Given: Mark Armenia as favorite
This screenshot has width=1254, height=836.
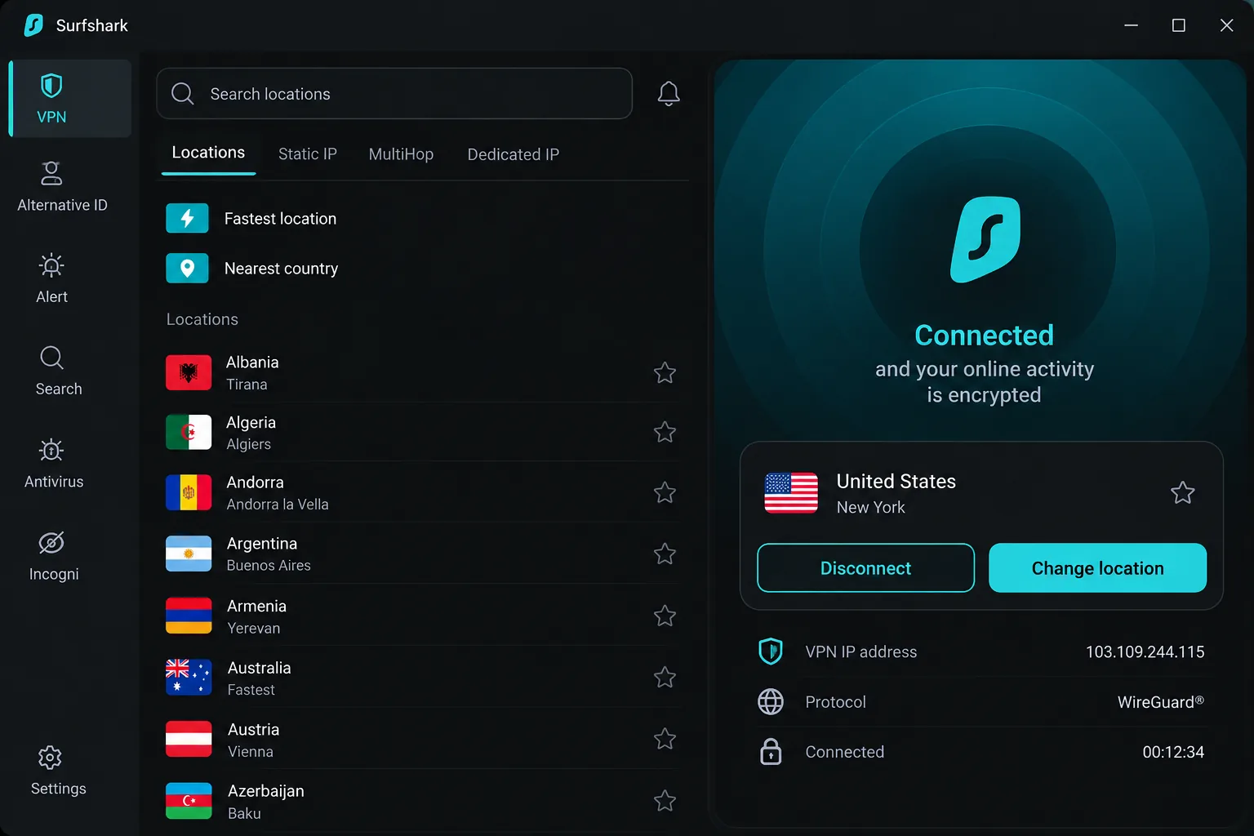Looking at the screenshot, I should (665, 616).
